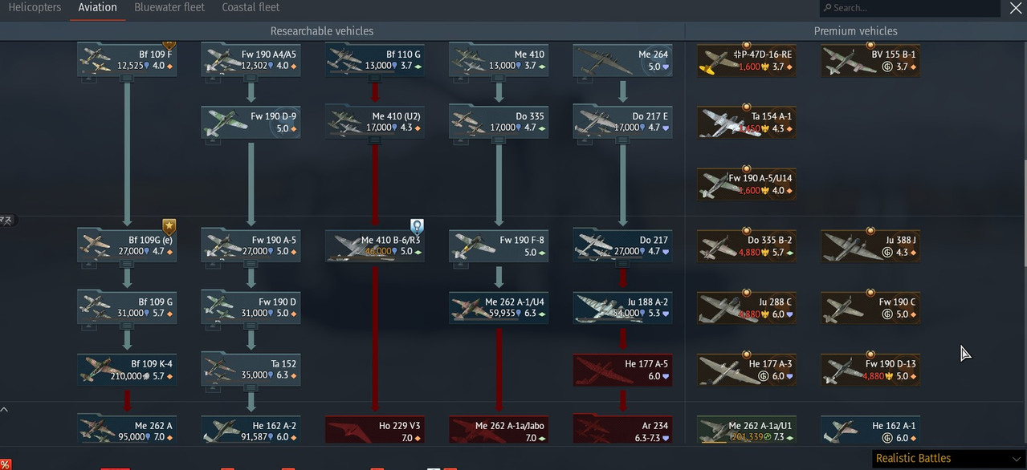This screenshot has height=470, width=1027.
Task: Select the premium Do 335 B-2 card
Action: pos(747,245)
